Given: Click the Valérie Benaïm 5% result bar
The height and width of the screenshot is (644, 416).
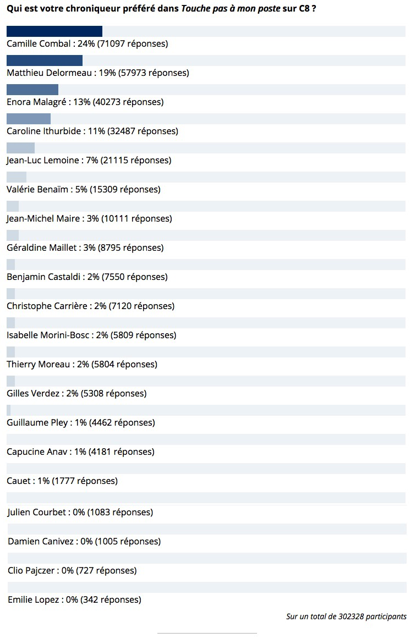Looking at the screenshot, I should (x=16, y=177).
